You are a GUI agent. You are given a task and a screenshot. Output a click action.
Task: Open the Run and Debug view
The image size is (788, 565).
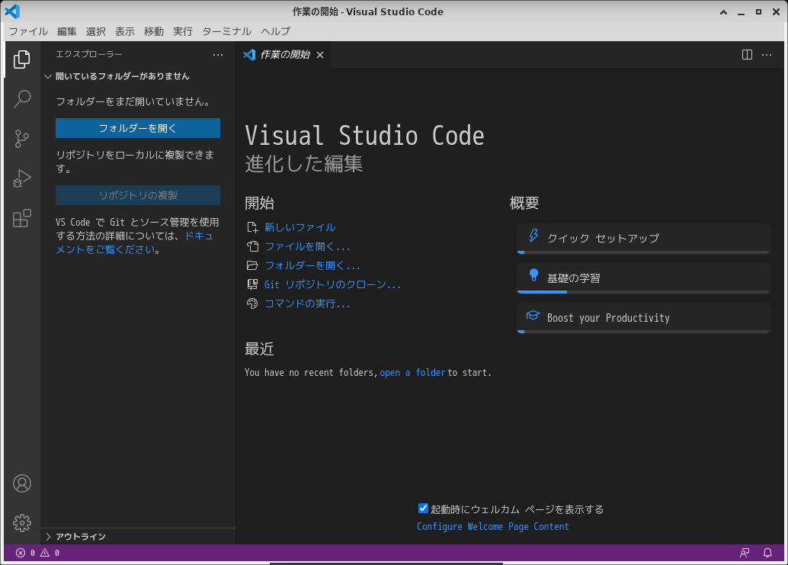[21, 178]
